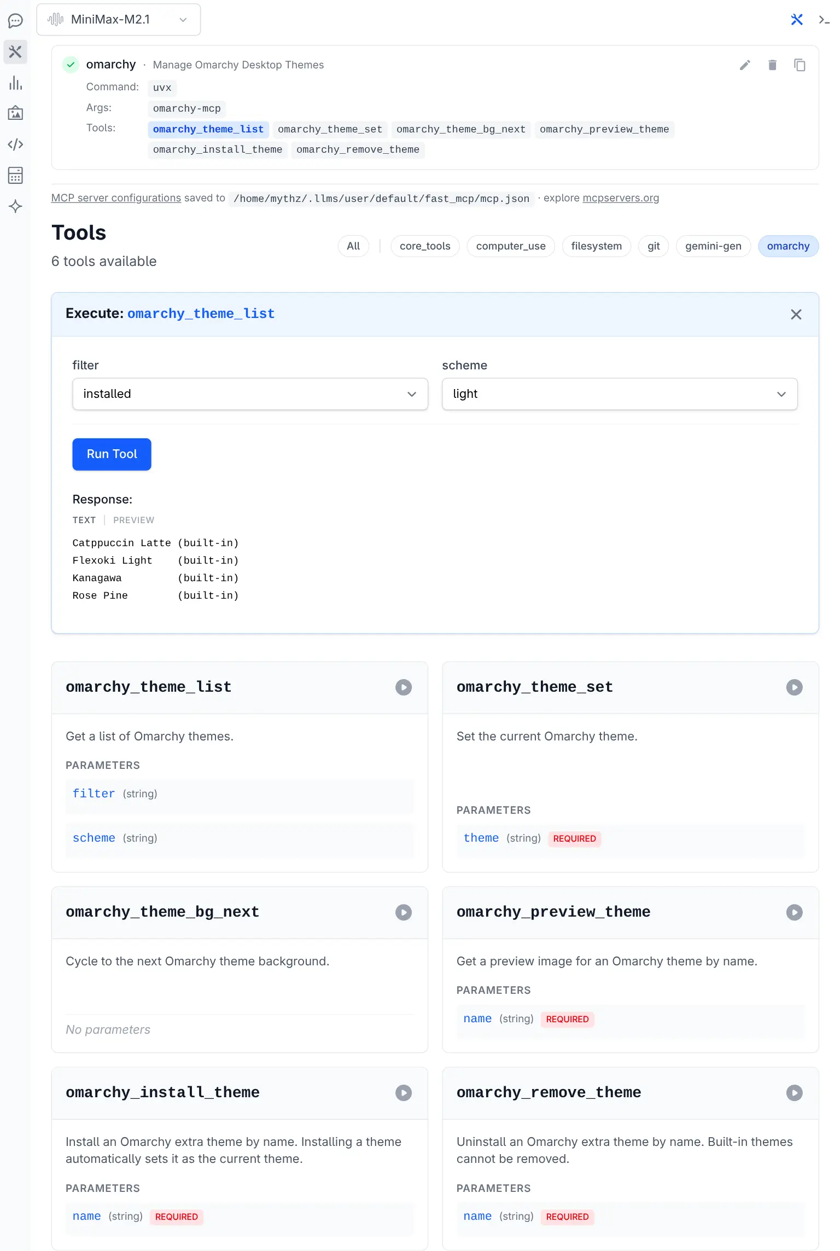Toggle the omarchy server enabled checkmark
Viewport: 840px width, 1251px height.
click(x=71, y=65)
